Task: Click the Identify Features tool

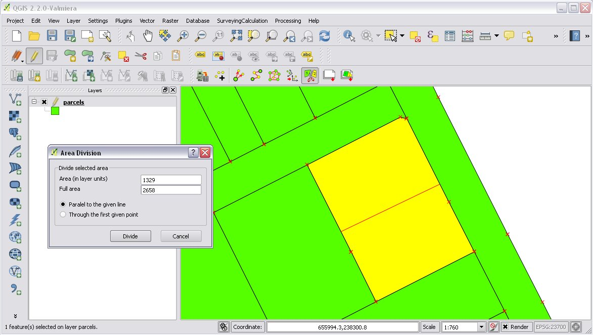Action: pyautogui.click(x=349, y=36)
